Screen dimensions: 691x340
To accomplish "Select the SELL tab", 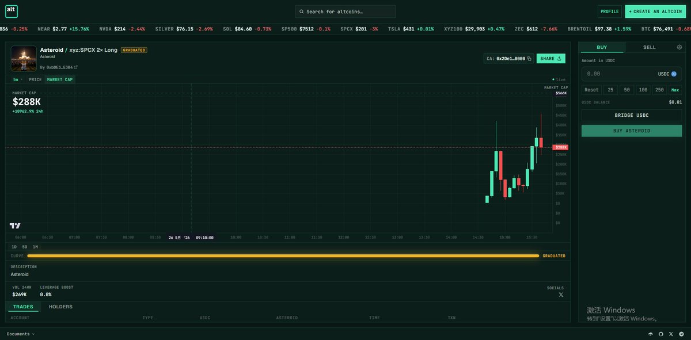I will (650, 47).
